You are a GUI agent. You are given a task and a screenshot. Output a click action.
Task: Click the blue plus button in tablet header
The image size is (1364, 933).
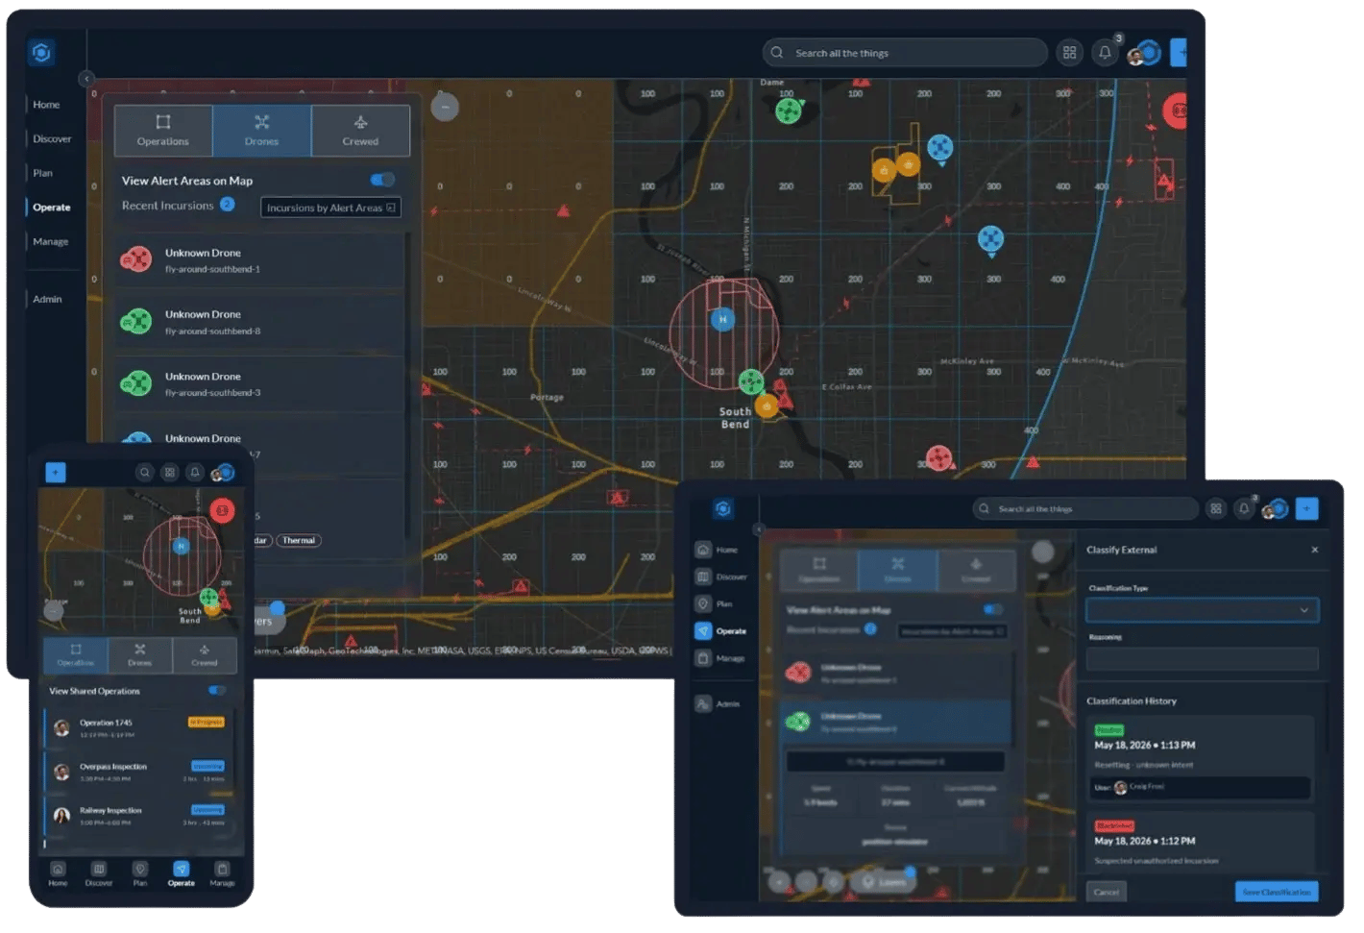point(1306,508)
